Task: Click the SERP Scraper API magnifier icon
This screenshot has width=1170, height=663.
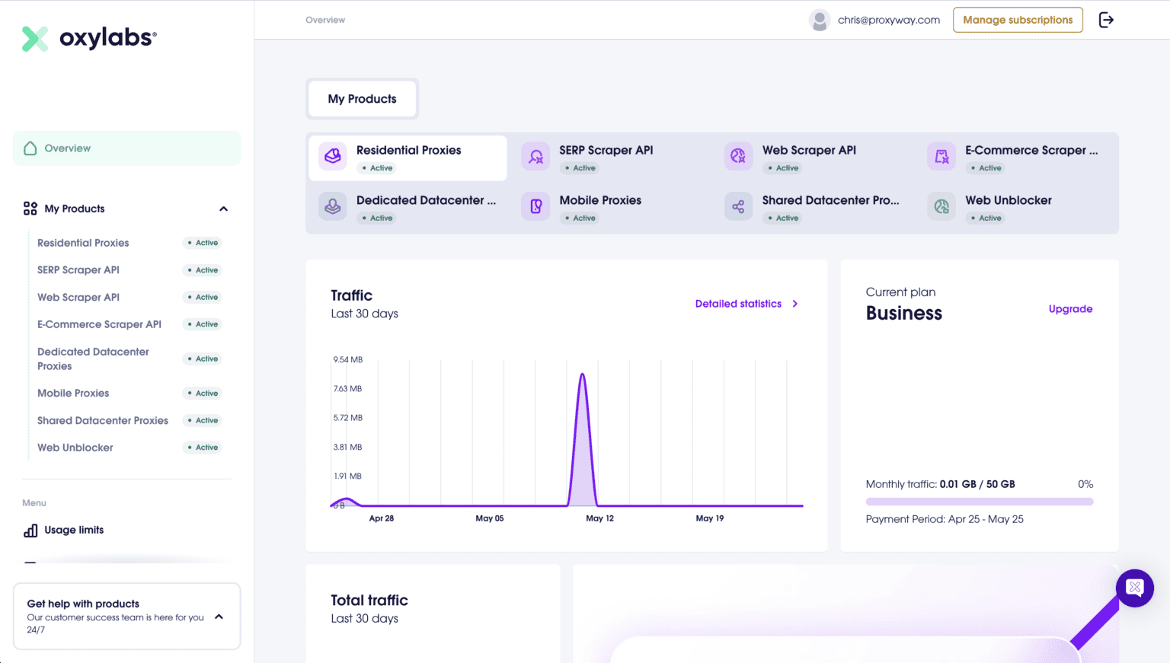Action: pos(535,155)
